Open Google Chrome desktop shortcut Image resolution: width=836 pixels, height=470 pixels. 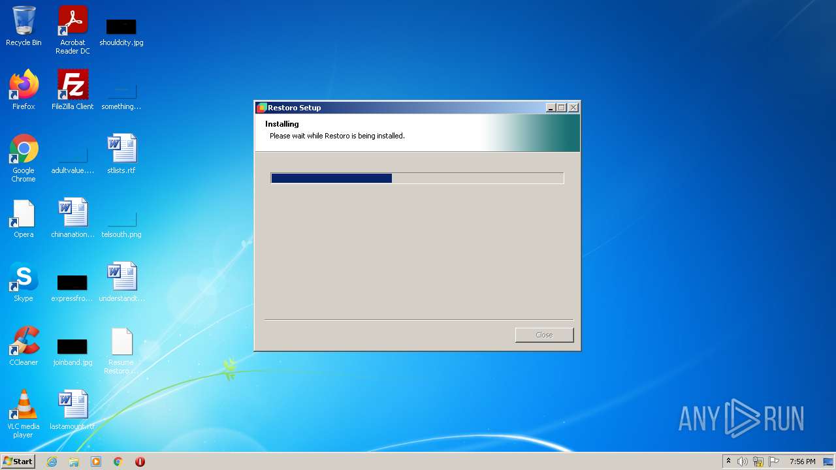click(24, 158)
